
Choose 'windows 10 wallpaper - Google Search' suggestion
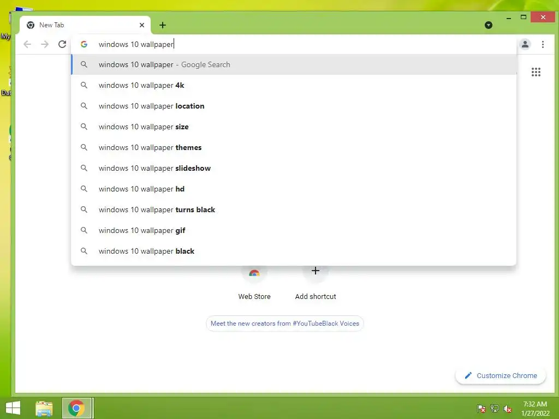coord(294,64)
